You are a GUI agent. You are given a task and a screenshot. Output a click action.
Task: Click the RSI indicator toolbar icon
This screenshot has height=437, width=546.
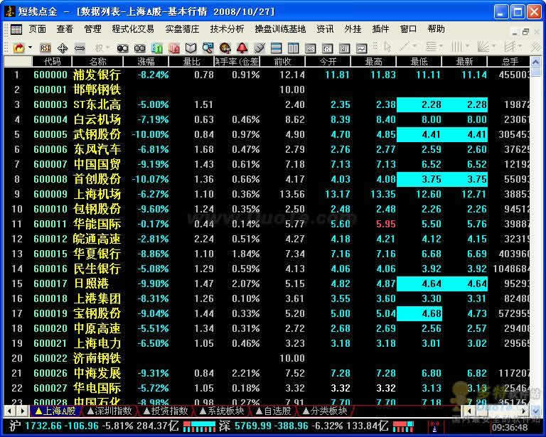click(x=45, y=48)
